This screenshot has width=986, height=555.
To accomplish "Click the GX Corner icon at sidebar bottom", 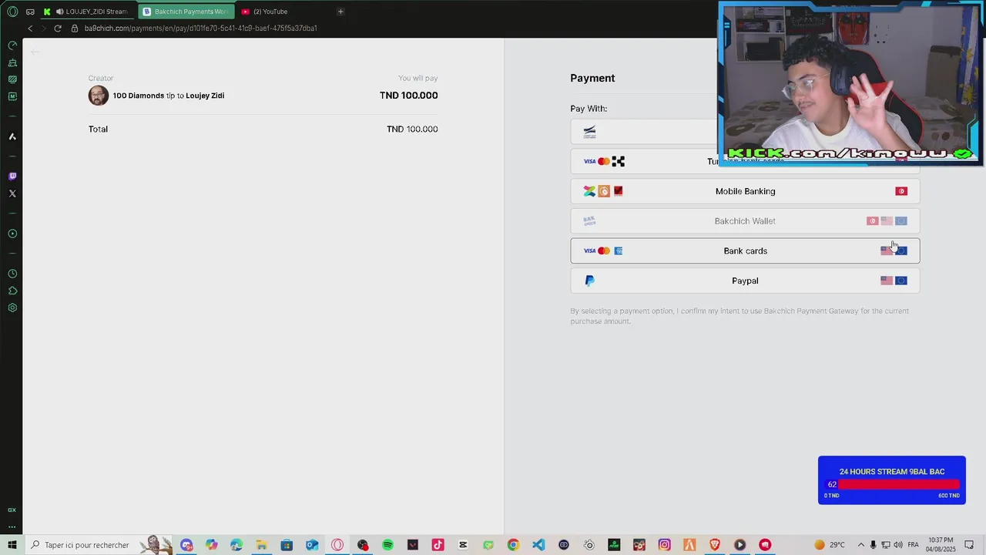I will pyautogui.click(x=12, y=510).
